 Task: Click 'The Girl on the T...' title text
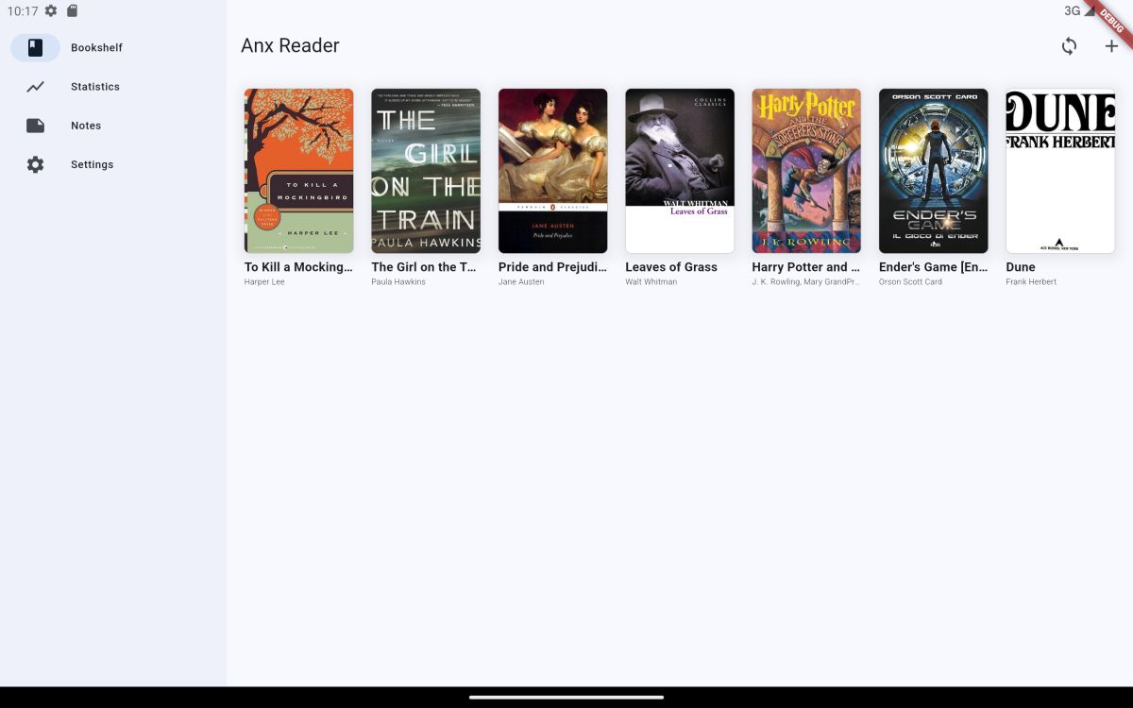[424, 267]
